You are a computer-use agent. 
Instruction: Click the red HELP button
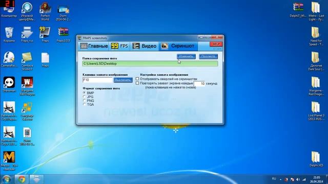coord(216,44)
